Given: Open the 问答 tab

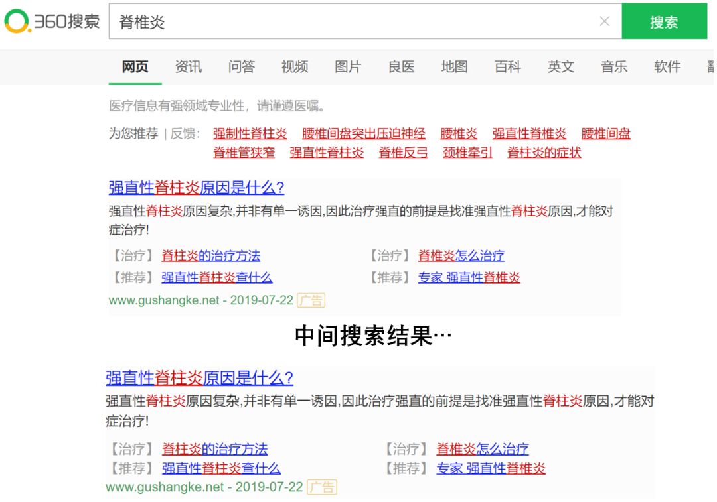Looking at the screenshot, I should (x=241, y=66).
